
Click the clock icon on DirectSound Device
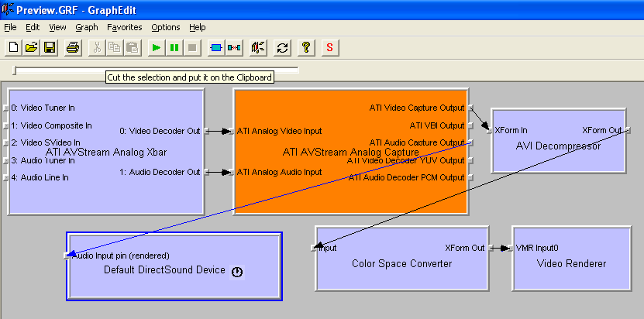coord(237,273)
